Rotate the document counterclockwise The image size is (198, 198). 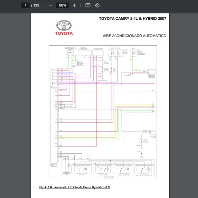pos(97,5)
